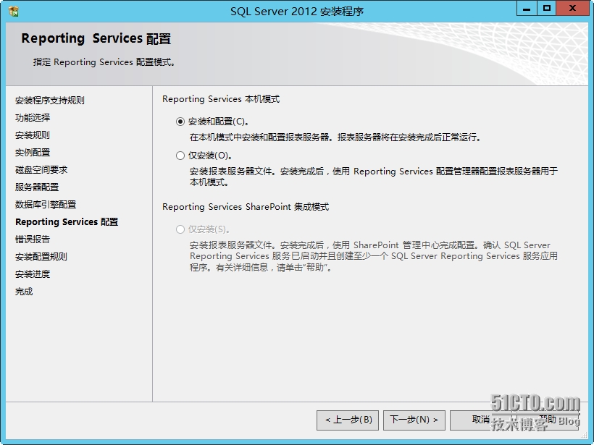Click the 安装配置规则 step
594x445 pixels.
(41, 257)
